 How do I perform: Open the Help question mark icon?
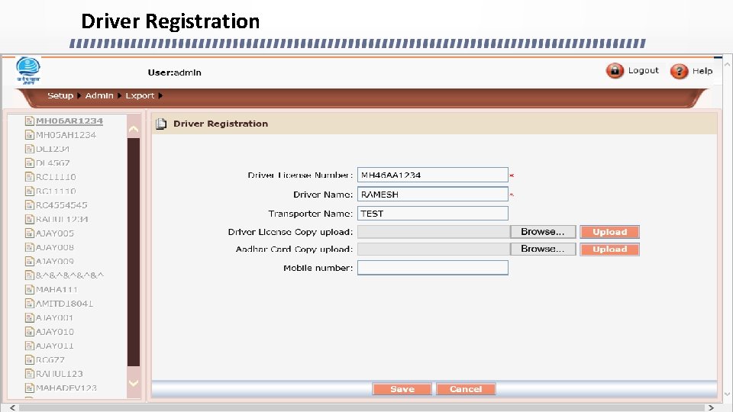pos(679,72)
